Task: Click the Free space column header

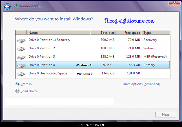Action: [x=129, y=33]
